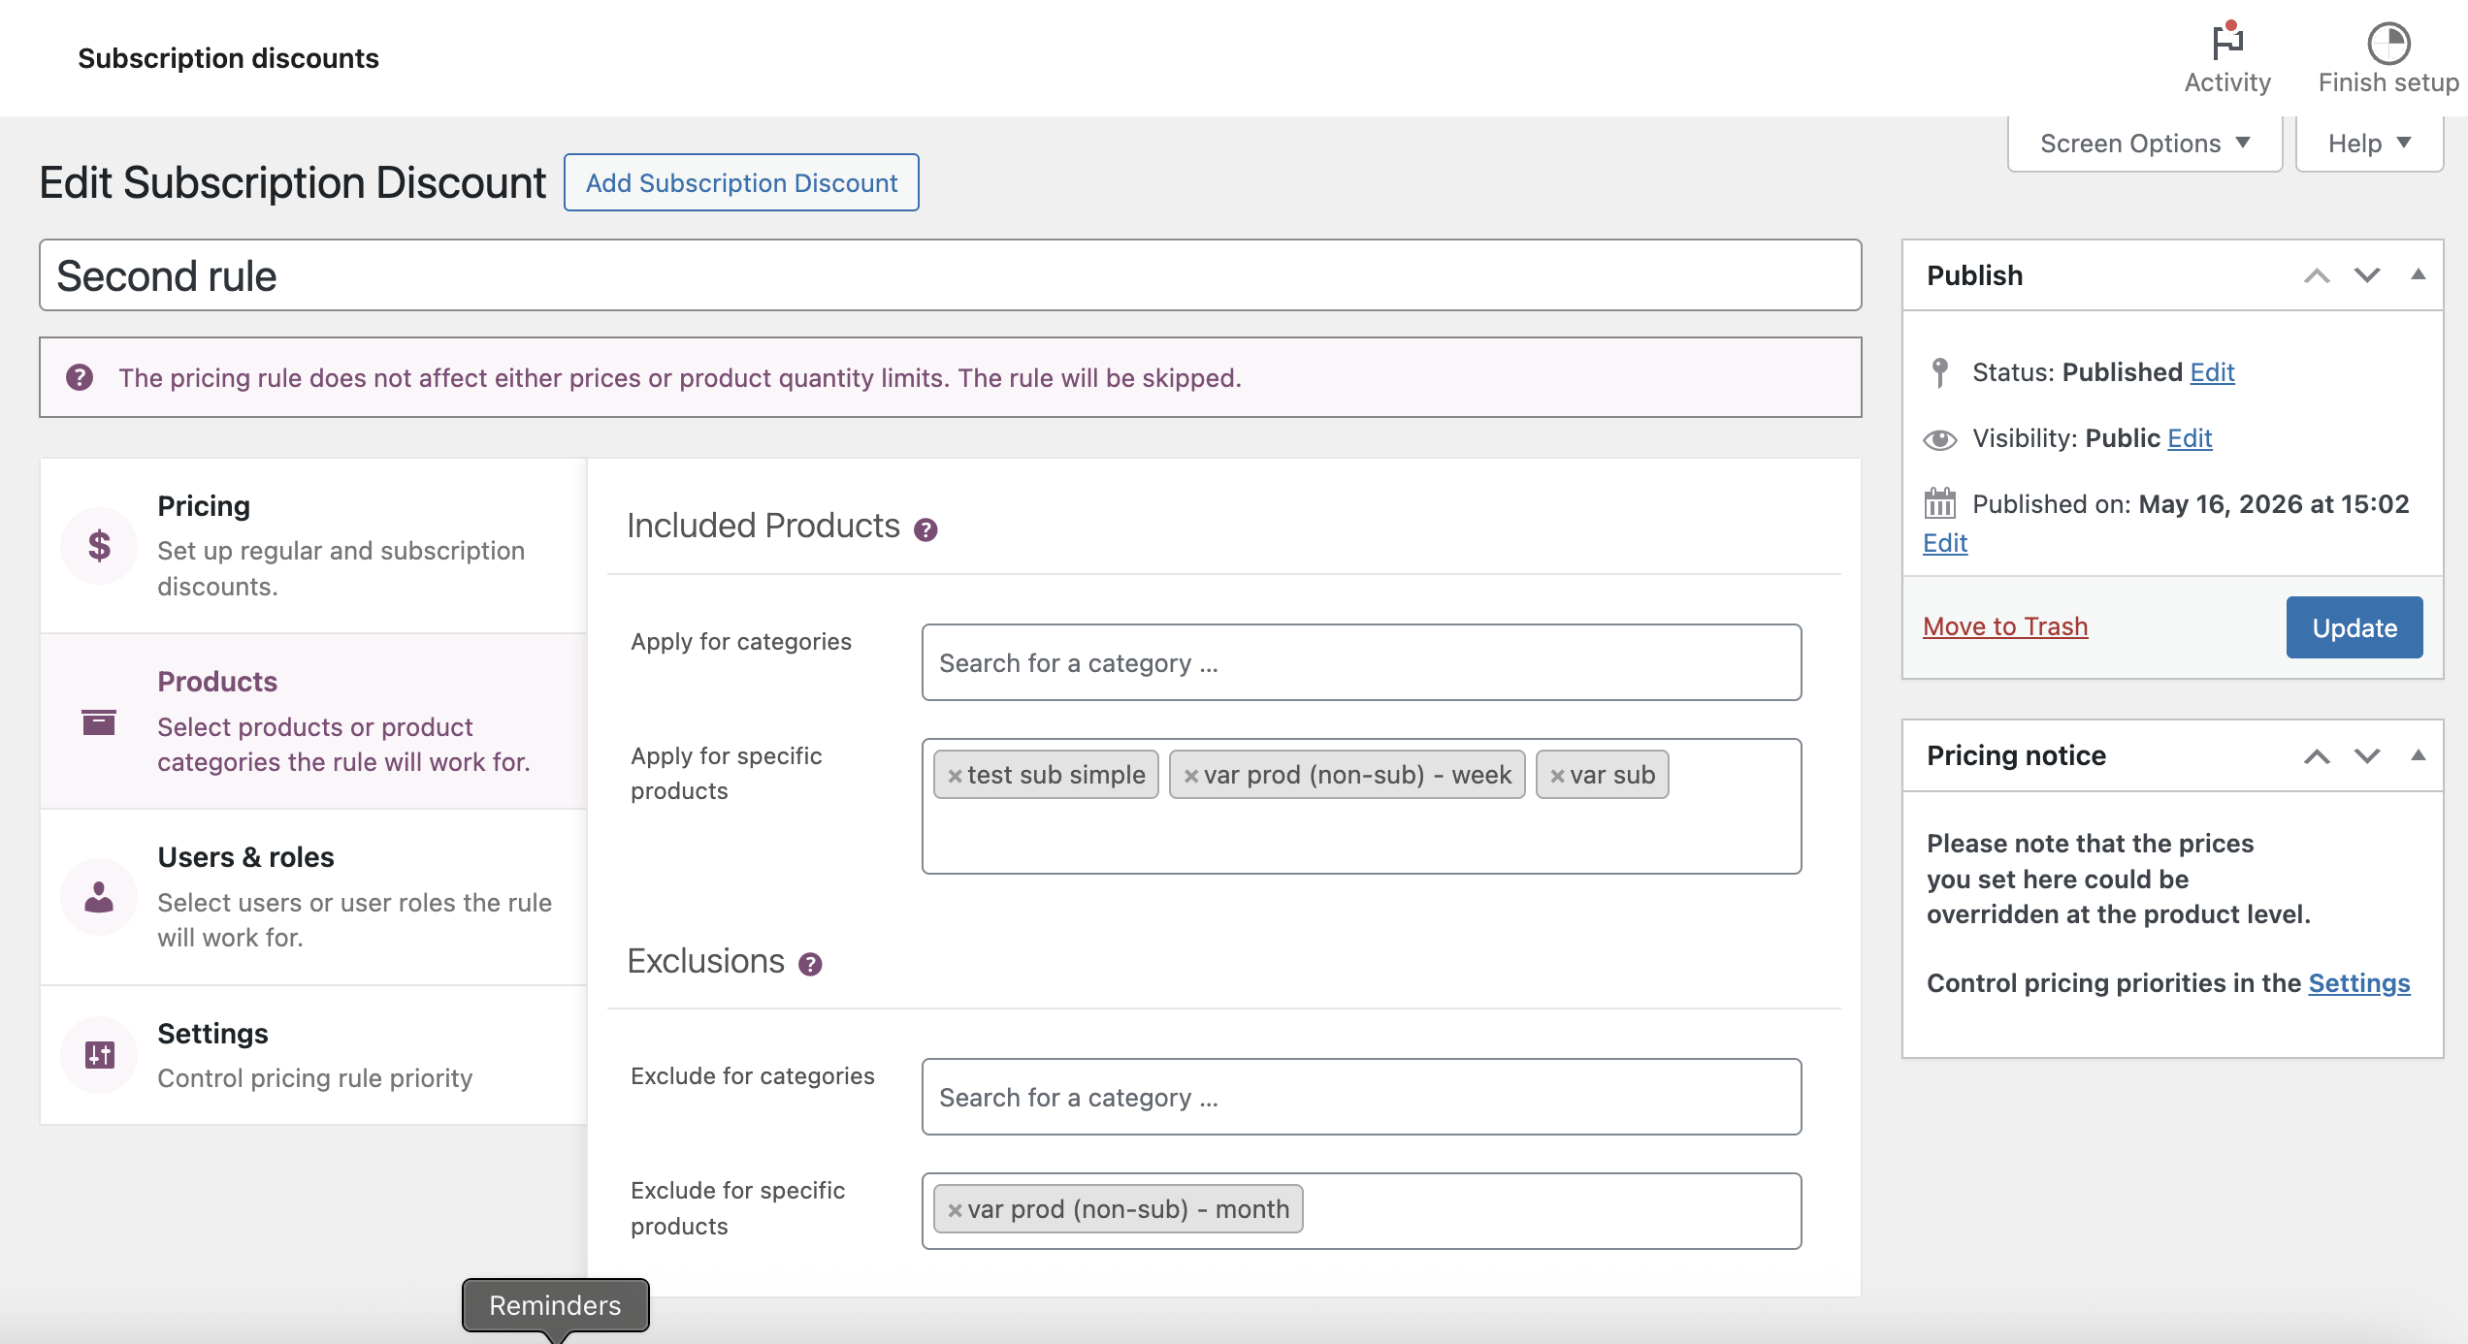
Task: Click the Pricing dollar icon
Action: coord(99,546)
